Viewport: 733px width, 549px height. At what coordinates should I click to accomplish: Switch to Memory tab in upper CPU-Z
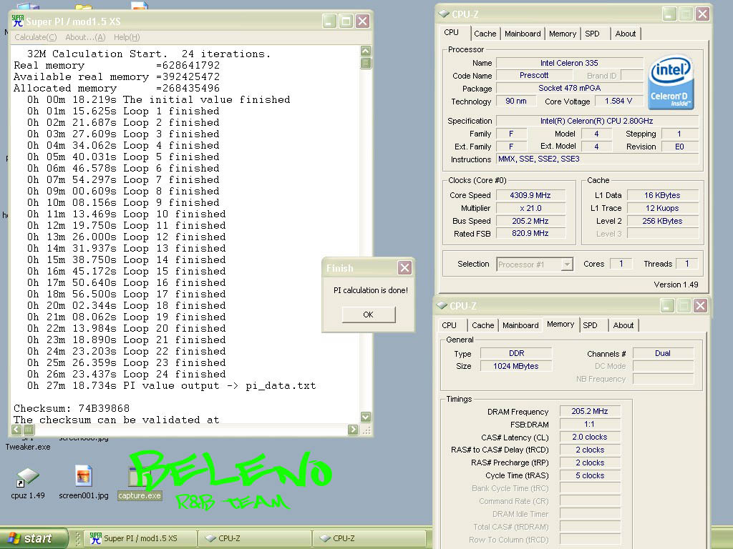point(563,34)
